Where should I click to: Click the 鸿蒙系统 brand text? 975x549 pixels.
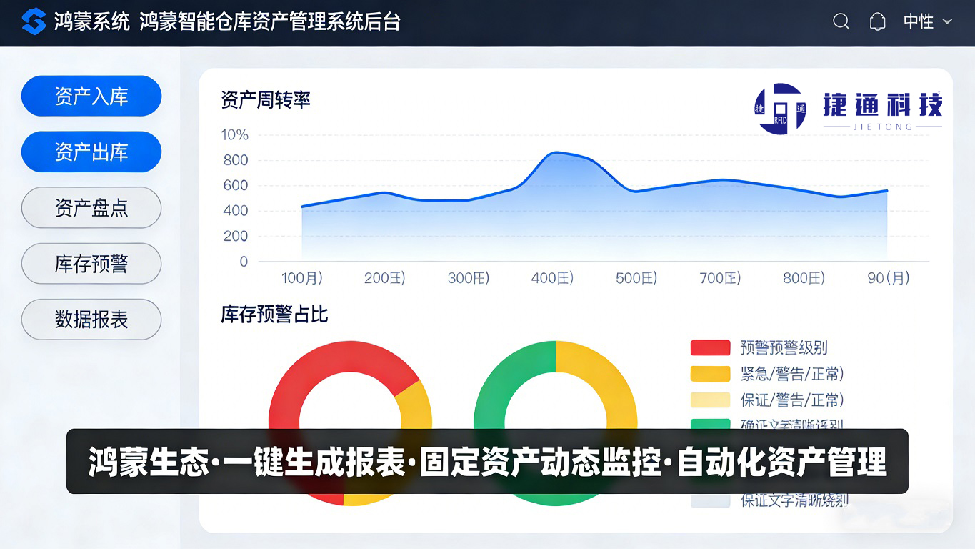[92, 21]
